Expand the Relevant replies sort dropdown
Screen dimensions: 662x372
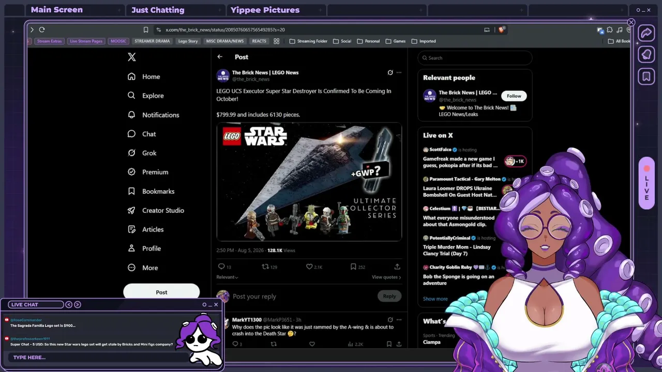pyautogui.click(x=227, y=277)
